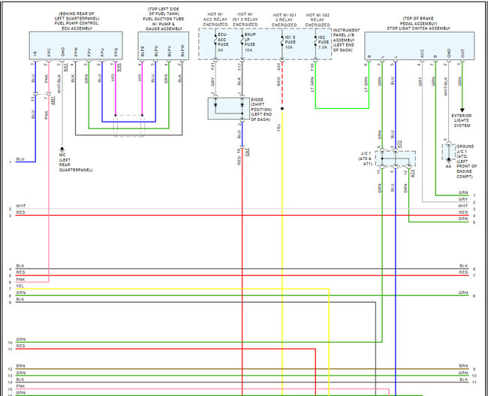Select the BRN label at right connector 9
The width and height of the screenshot is (488, 396).
tap(463, 366)
